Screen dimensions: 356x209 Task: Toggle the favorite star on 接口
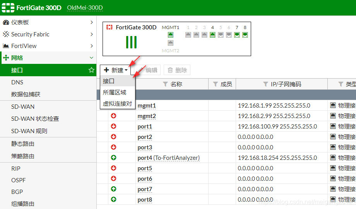click(91, 70)
